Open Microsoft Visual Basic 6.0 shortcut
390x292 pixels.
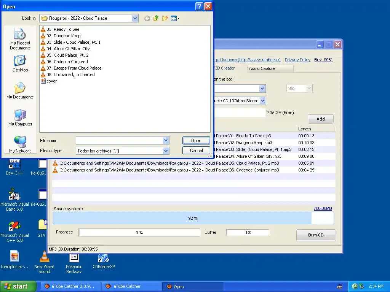14,200
